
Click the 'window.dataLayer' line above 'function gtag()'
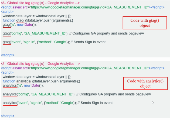(x=37, y=16)
